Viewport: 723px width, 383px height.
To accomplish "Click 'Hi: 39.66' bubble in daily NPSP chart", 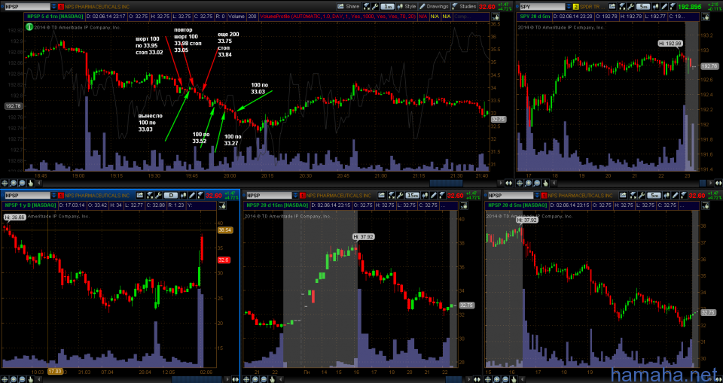I will pyautogui.click(x=15, y=216).
